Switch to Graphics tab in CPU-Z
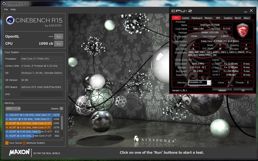The width and height of the screenshot is (258, 161). point(228,18)
